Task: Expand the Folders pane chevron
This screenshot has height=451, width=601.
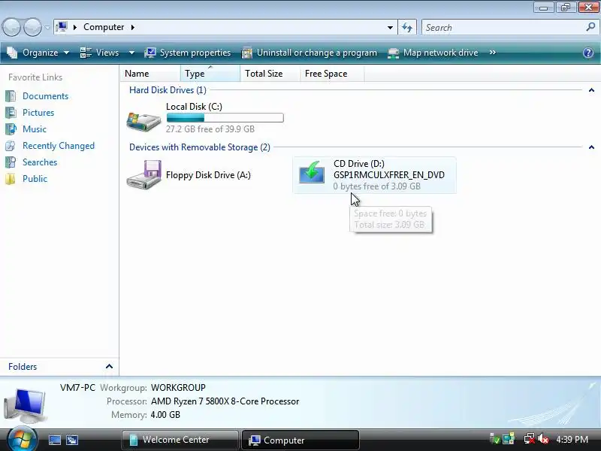Action: pyautogui.click(x=109, y=367)
